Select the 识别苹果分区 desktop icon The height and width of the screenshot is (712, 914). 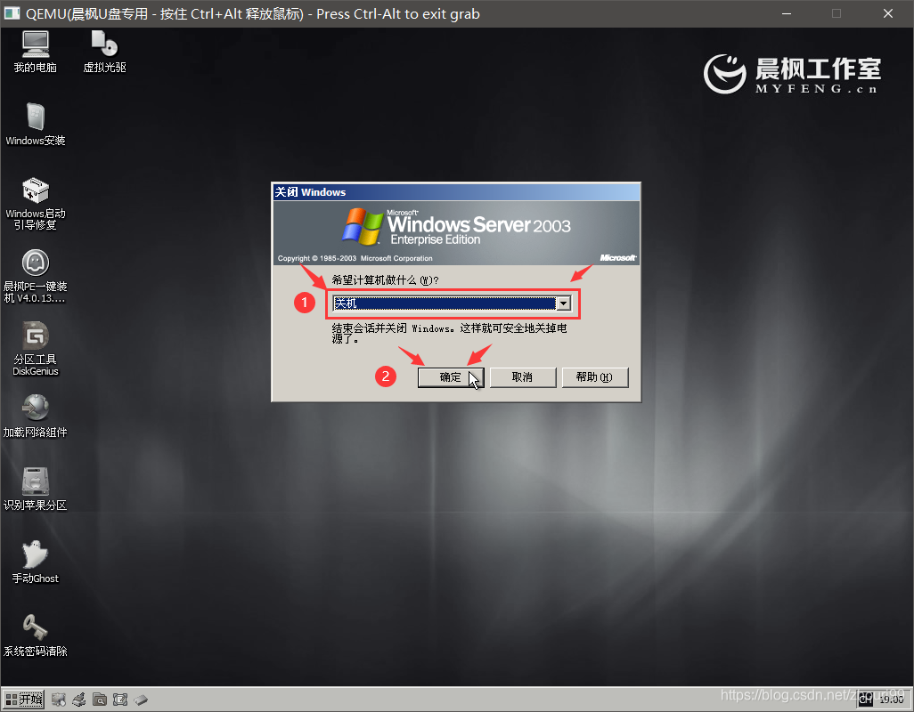coord(35,489)
